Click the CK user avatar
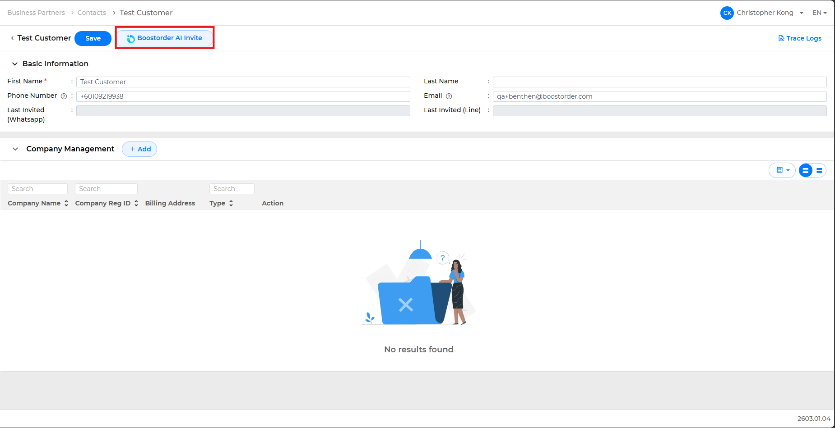Image resolution: width=835 pixels, height=428 pixels. (x=727, y=13)
